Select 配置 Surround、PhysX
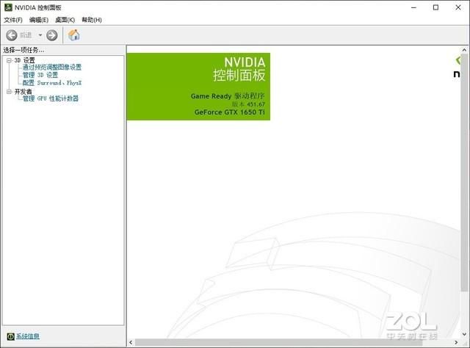Screen dimensions: 470x348 52,83
